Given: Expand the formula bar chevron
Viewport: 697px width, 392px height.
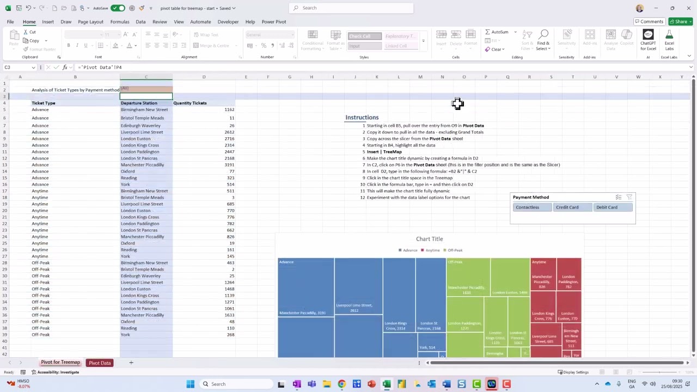Looking at the screenshot, I should coord(690,68).
